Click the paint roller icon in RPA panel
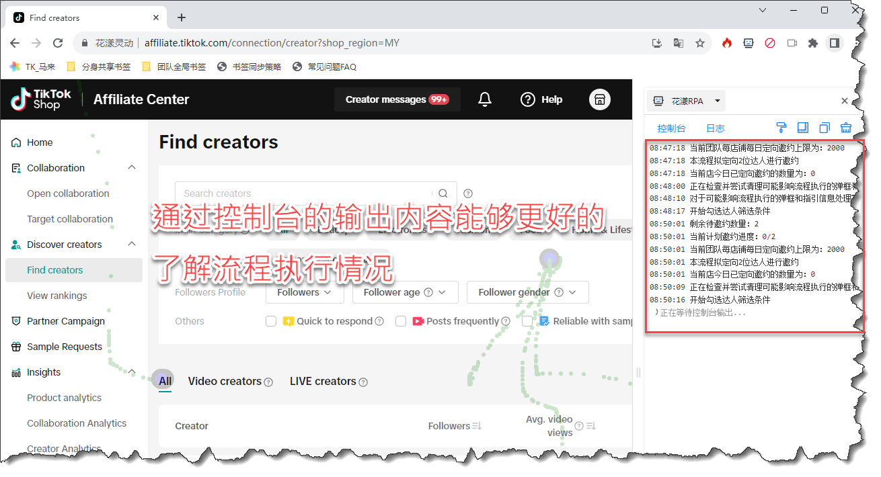Screen dimensions: 881x477 pyautogui.click(x=781, y=128)
